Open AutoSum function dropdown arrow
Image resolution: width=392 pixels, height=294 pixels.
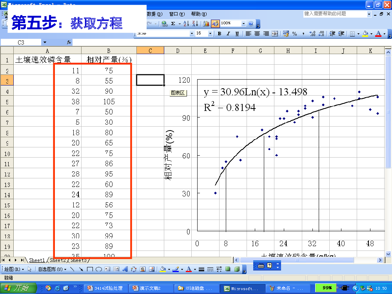(x=180, y=24)
